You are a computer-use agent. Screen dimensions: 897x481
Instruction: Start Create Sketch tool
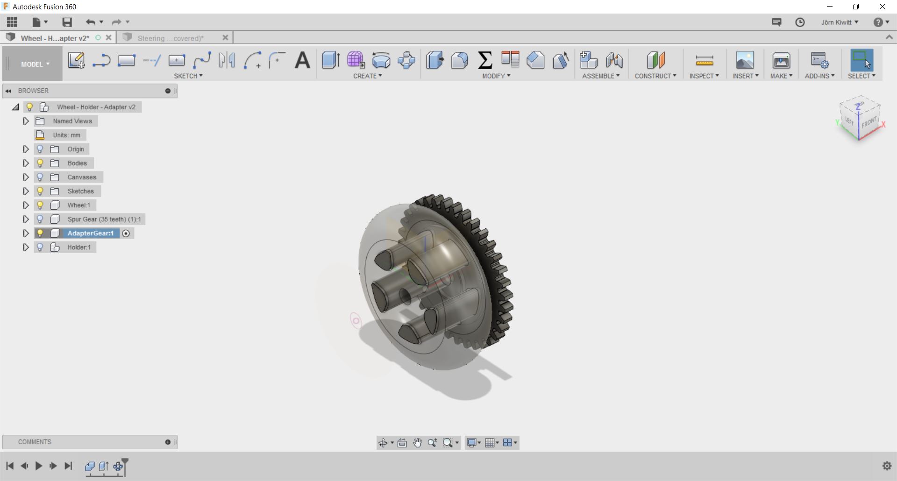(x=76, y=60)
